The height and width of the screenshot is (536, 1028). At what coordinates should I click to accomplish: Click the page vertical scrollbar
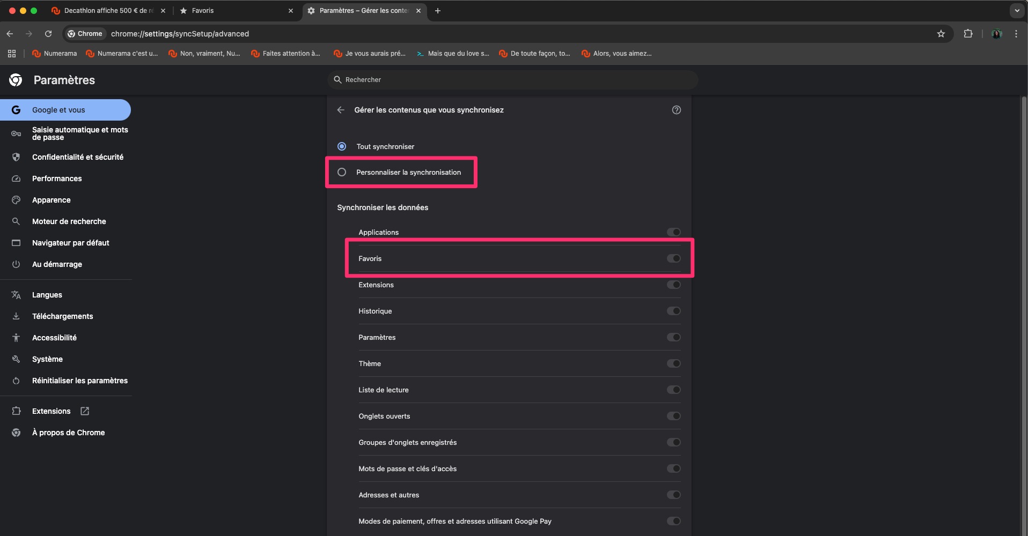[1024, 316]
